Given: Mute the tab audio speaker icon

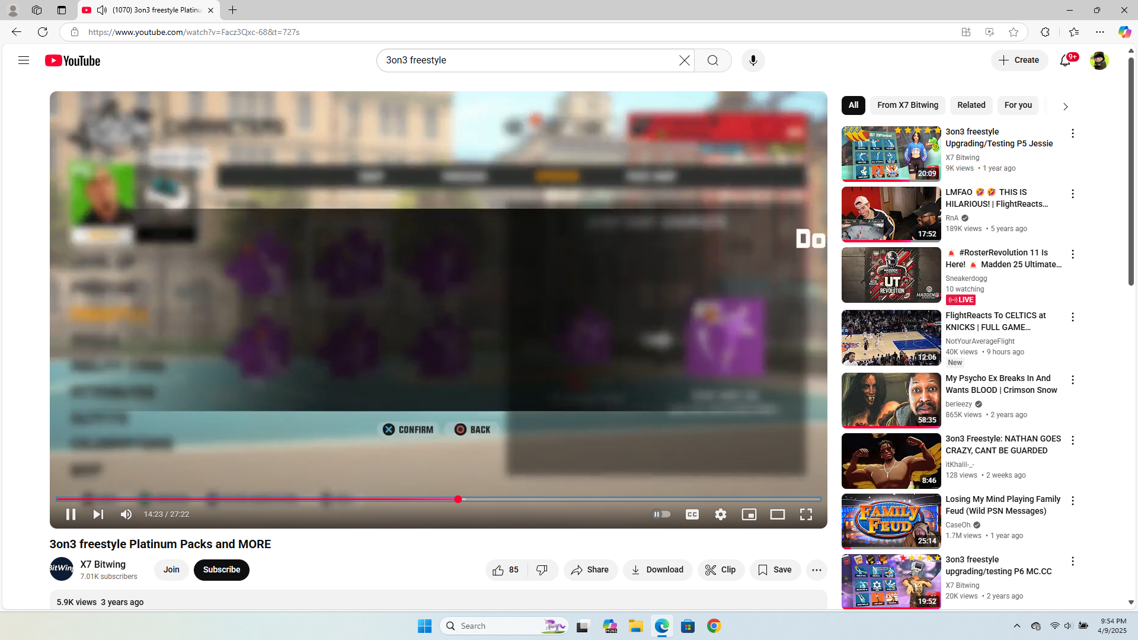Looking at the screenshot, I should click(x=102, y=10).
